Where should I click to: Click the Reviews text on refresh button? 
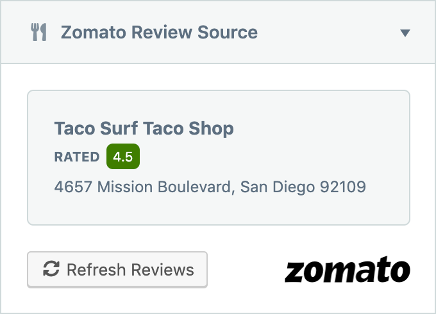(162, 270)
